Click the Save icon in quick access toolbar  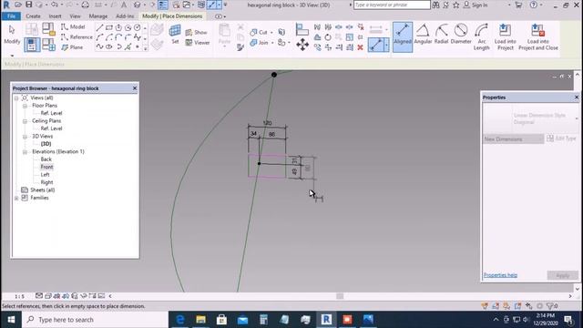pos(28,5)
